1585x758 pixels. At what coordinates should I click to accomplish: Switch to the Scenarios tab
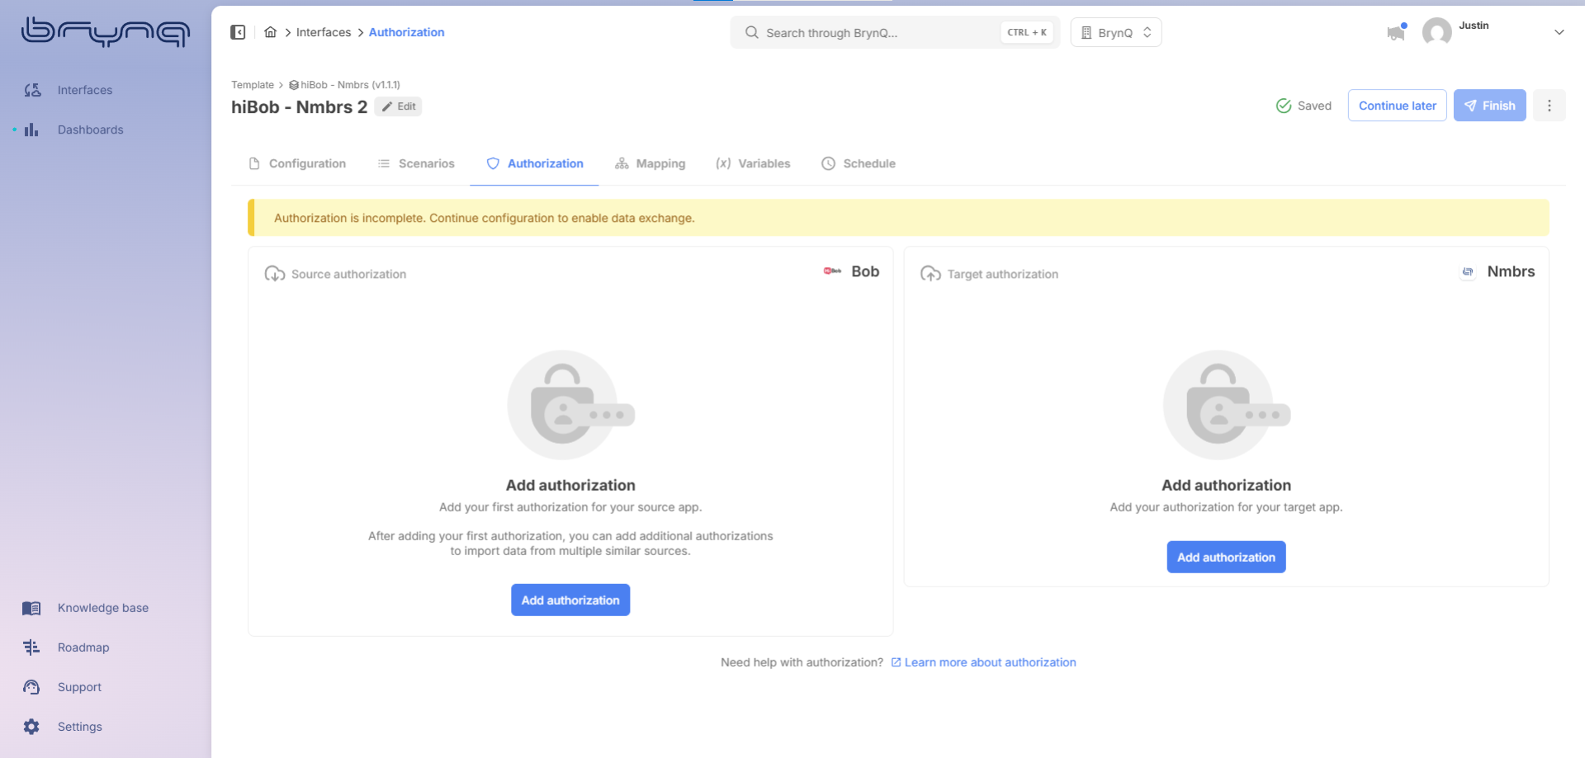pyautogui.click(x=416, y=163)
